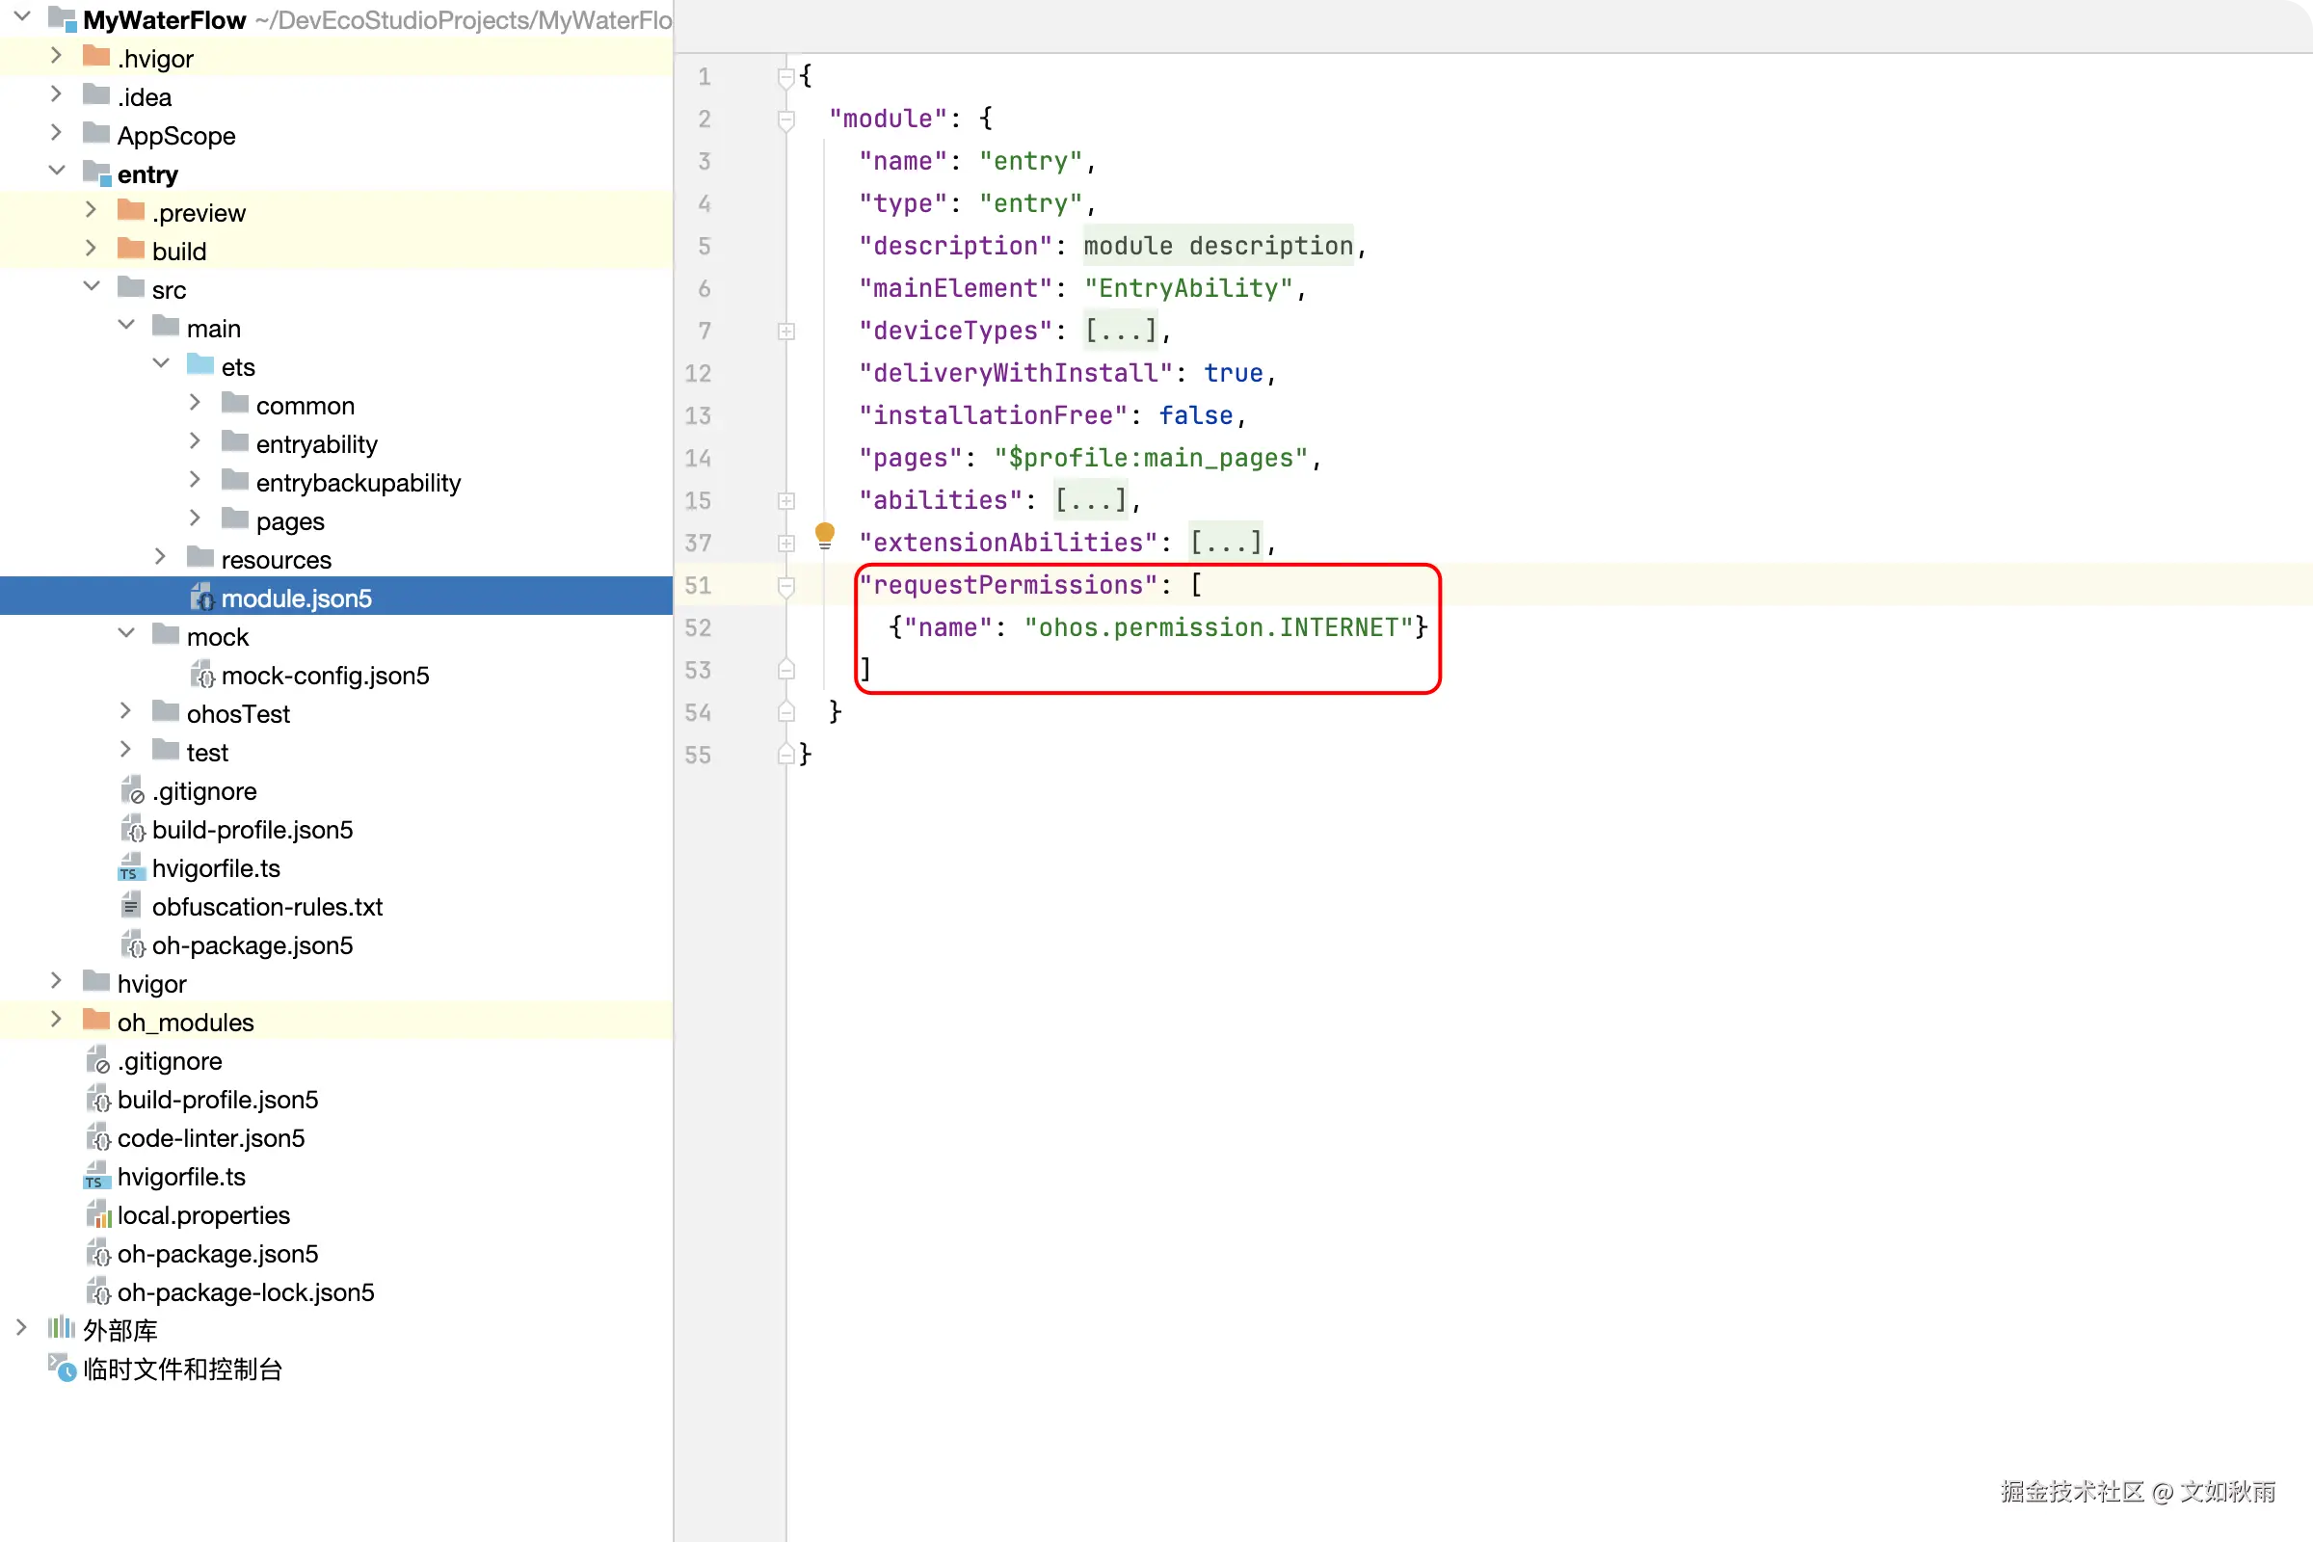
Task: Select oh-package-lock.json5 in project tree
Action: 245,1292
